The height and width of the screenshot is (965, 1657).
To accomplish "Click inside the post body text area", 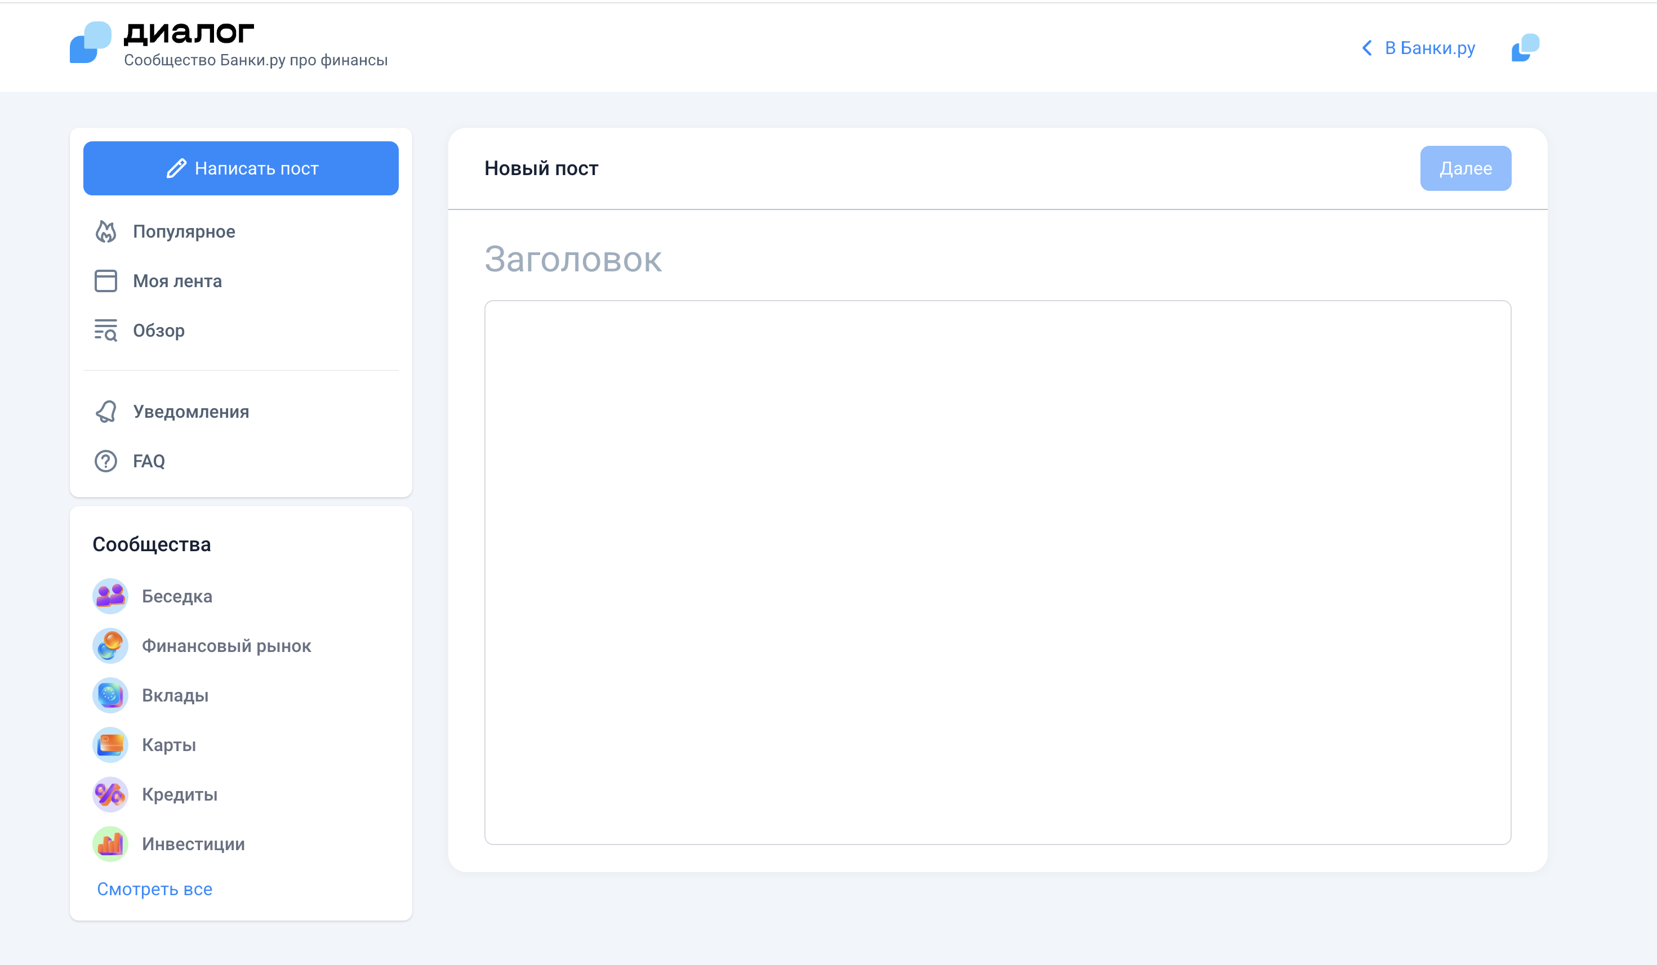I will click(997, 572).
